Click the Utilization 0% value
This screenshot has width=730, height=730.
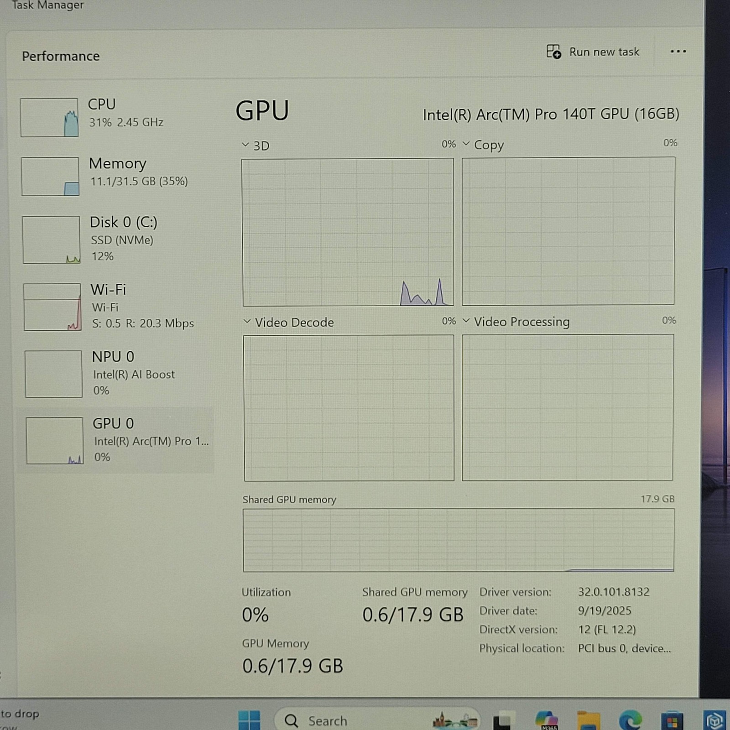[x=255, y=615]
